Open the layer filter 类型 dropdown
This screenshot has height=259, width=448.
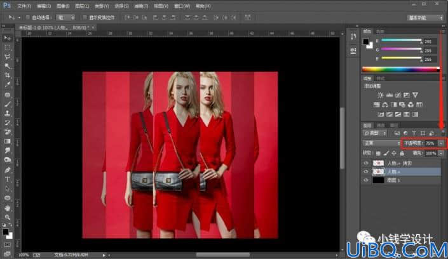375,133
